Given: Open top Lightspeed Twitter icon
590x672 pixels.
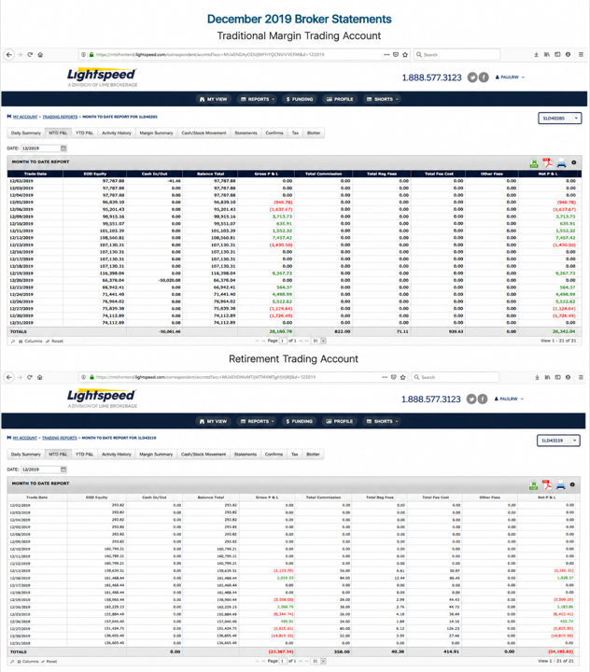Looking at the screenshot, I should [472, 77].
